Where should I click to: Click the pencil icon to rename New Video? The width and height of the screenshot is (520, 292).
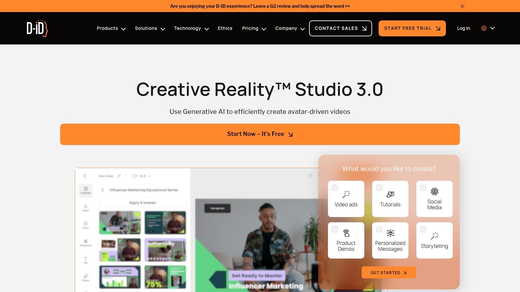tap(119, 176)
